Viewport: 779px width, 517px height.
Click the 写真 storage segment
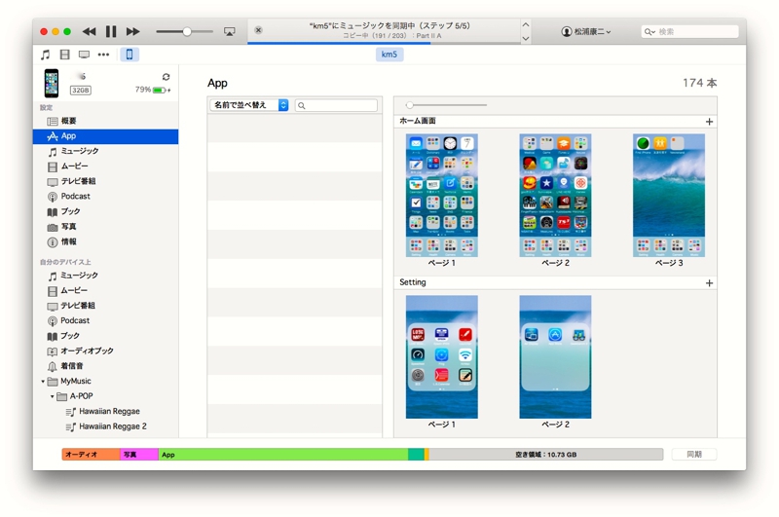139,455
